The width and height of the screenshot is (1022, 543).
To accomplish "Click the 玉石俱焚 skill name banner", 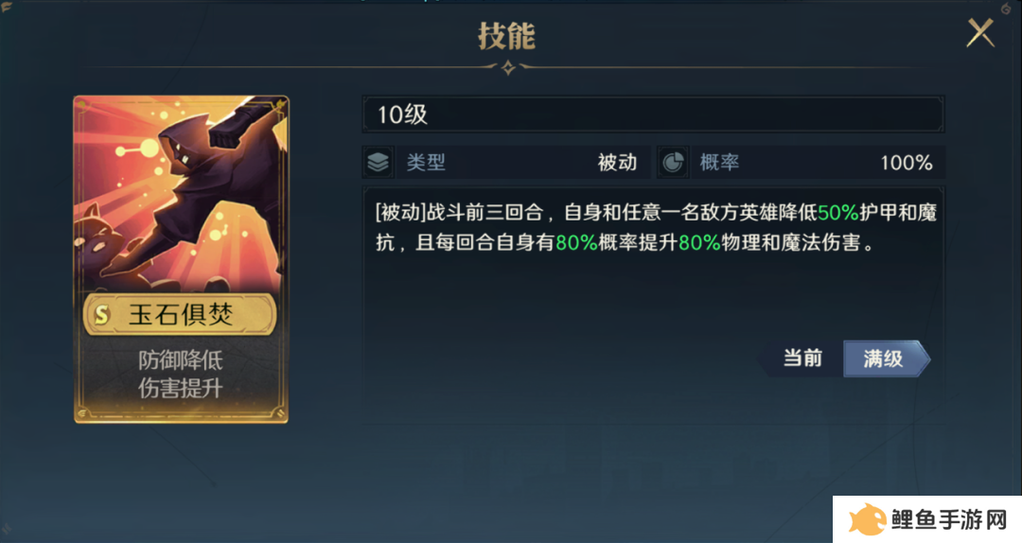I will [181, 315].
